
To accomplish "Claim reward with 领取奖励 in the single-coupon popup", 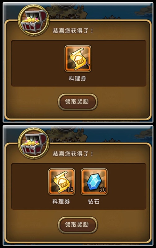I will tap(78, 102).
